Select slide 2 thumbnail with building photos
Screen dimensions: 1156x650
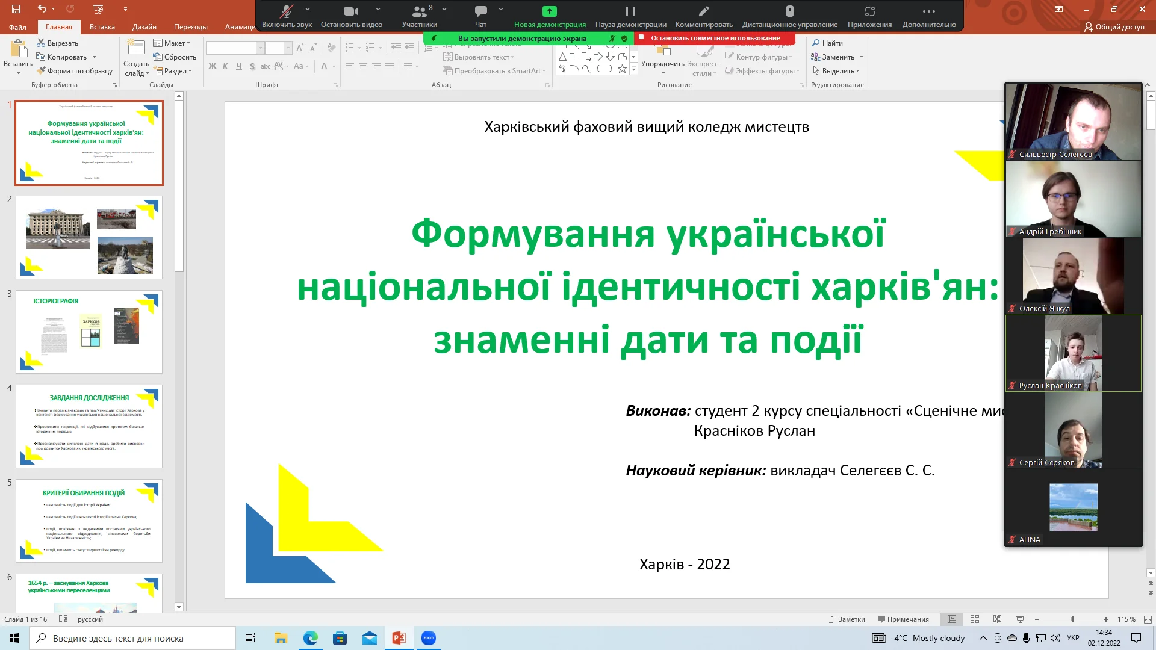click(x=89, y=237)
